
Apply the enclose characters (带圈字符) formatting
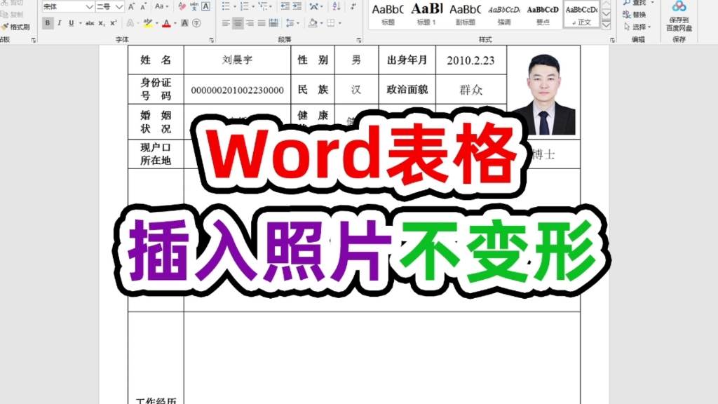click(196, 23)
